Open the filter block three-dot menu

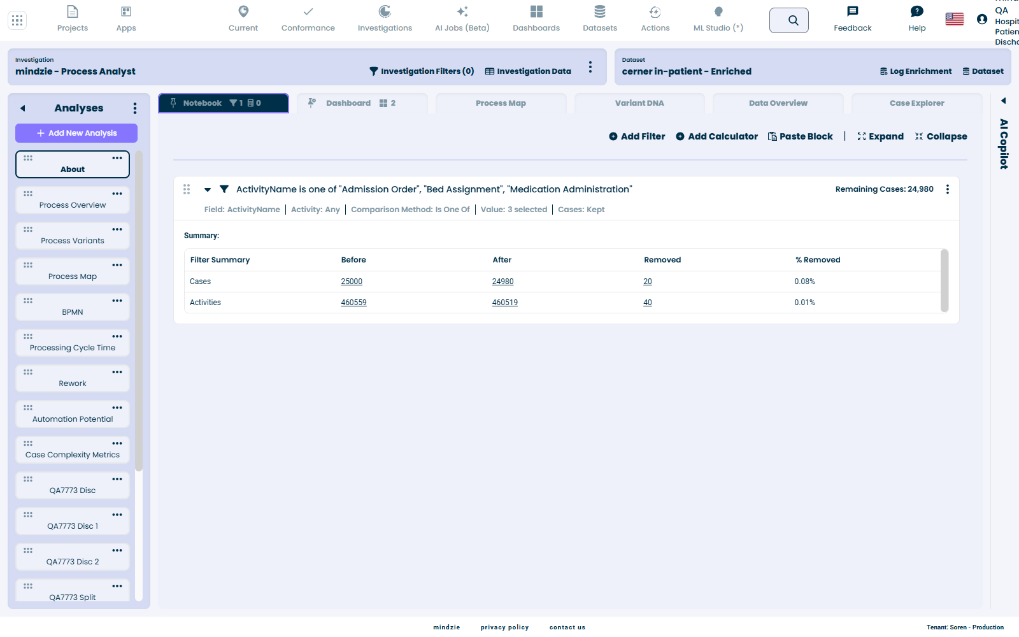tap(948, 189)
